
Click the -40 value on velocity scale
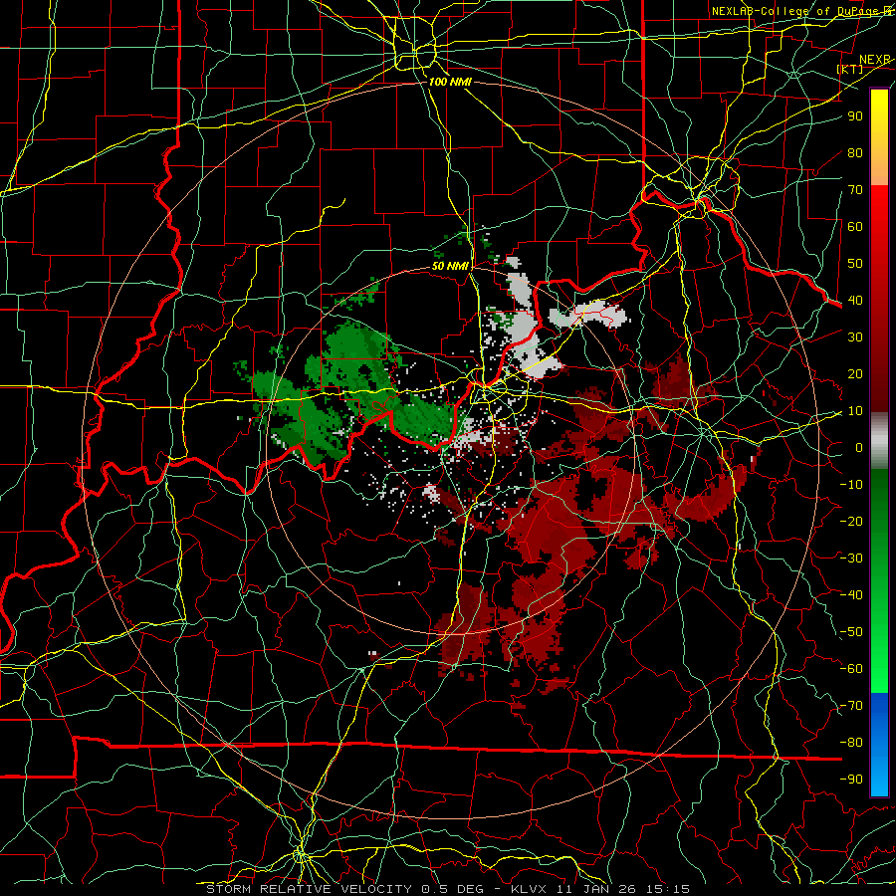pos(851,595)
